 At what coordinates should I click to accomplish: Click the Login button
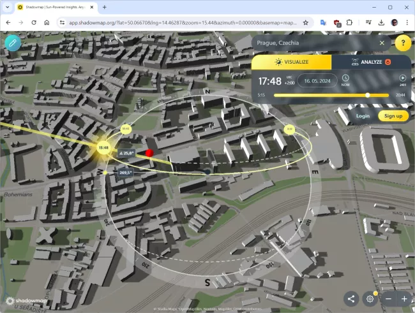(363, 115)
